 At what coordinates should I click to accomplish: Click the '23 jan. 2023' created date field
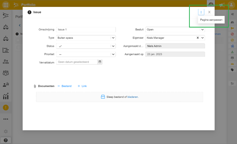coord(175,54)
